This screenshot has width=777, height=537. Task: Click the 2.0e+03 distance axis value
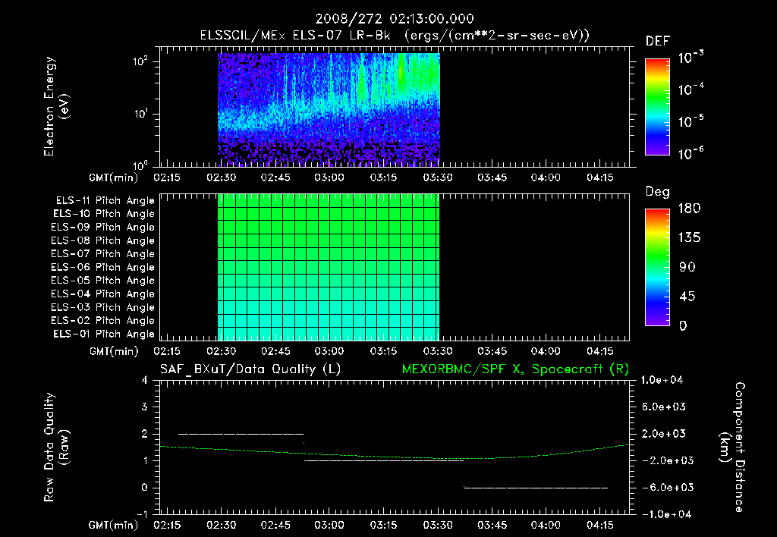coord(665,433)
